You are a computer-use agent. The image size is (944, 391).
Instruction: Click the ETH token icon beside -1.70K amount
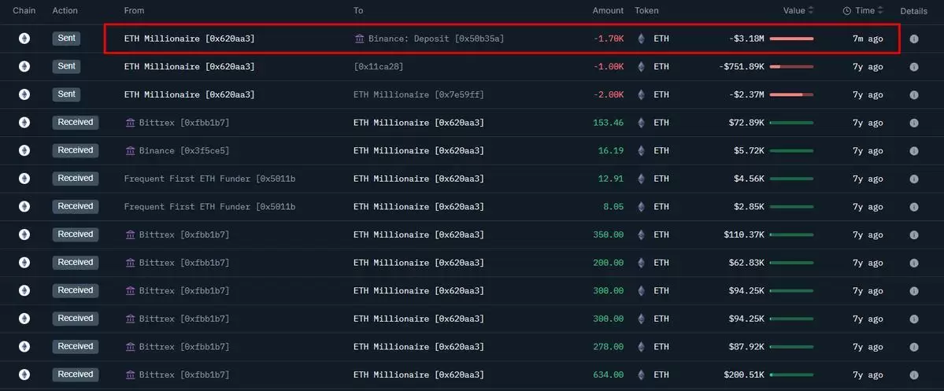pos(641,39)
